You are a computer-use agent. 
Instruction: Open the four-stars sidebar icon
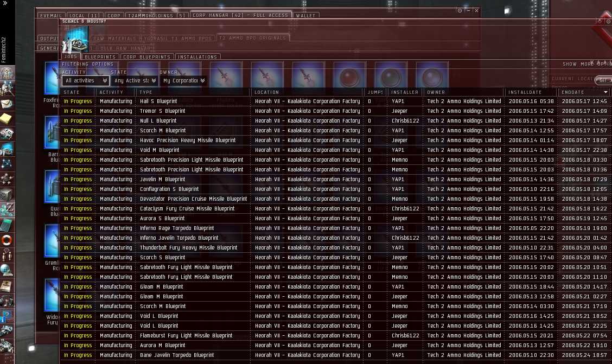pyautogui.click(x=7, y=179)
